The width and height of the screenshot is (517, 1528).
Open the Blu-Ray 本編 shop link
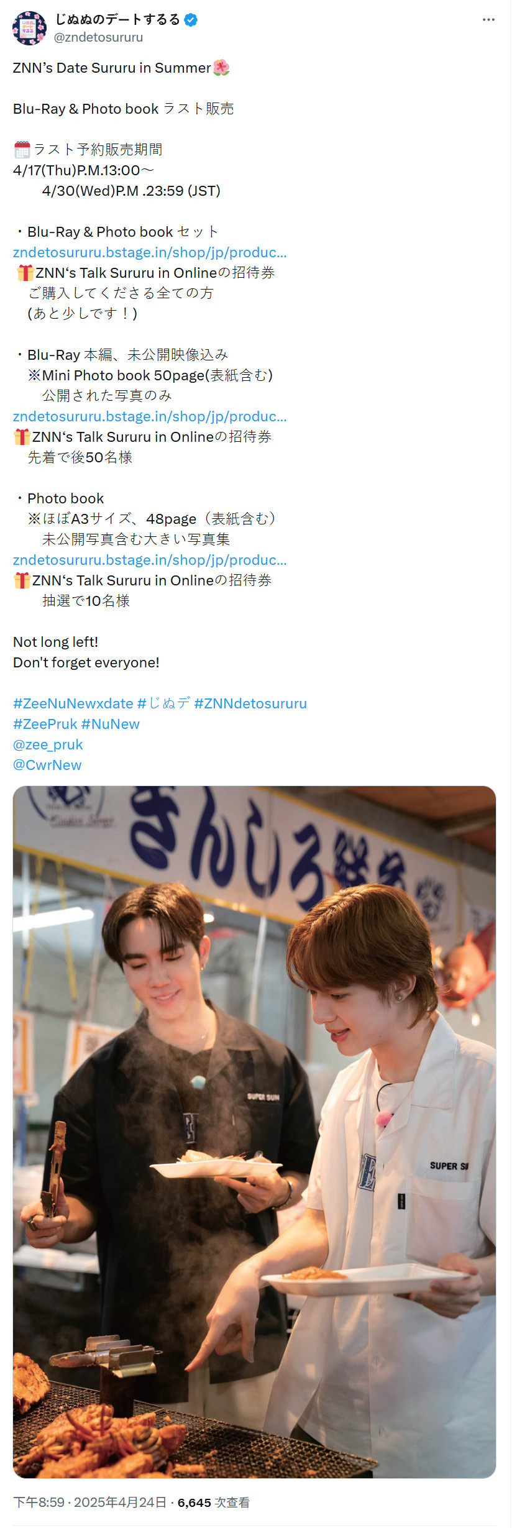click(x=150, y=416)
